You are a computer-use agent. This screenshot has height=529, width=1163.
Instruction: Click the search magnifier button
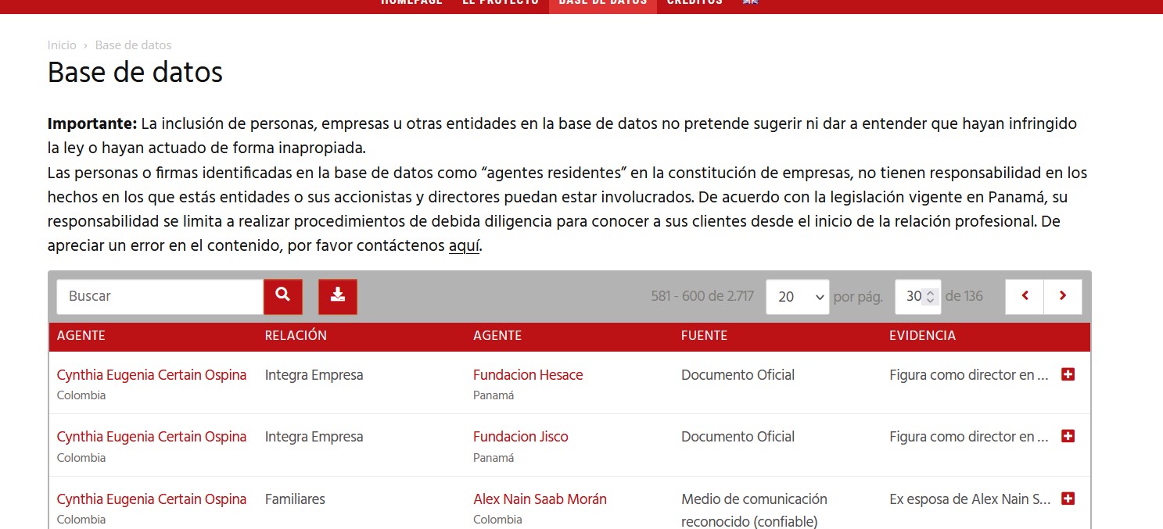tap(283, 297)
